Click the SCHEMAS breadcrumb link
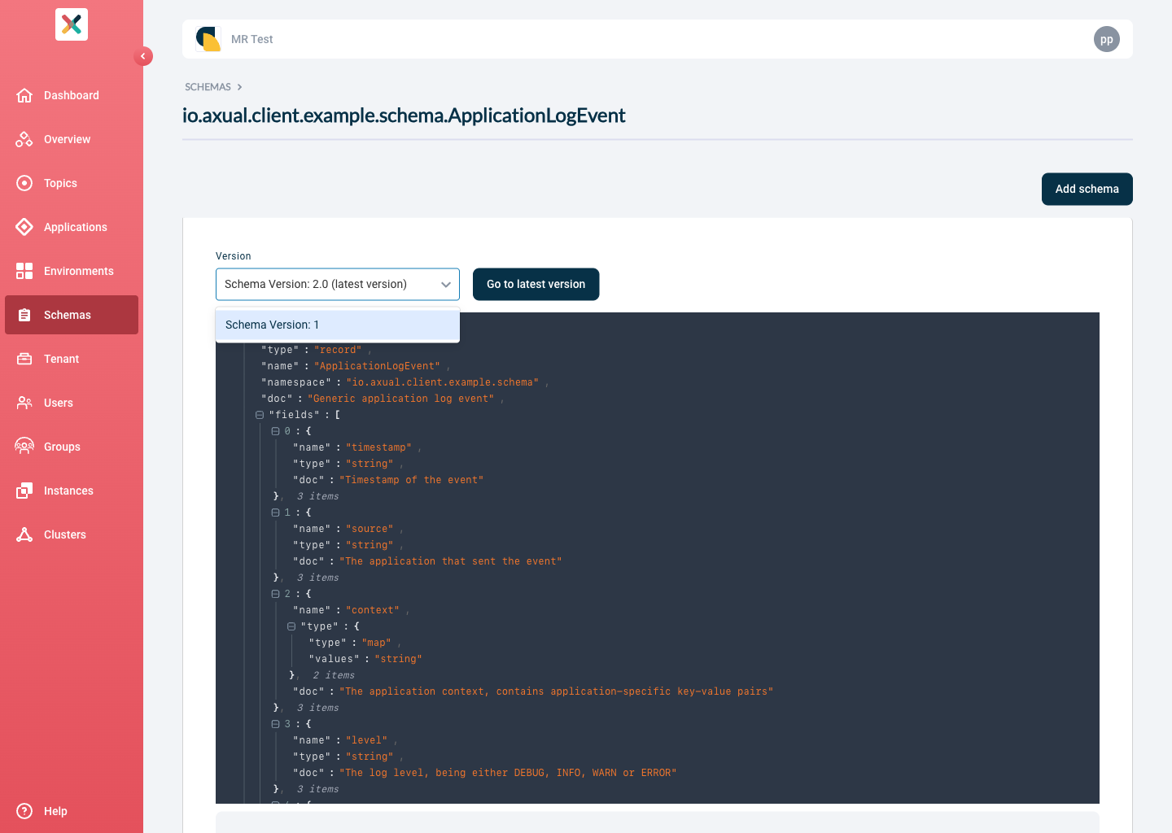Screen dimensions: 1172x833 207,86
